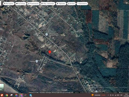Click the Осиновка place marker icon
This screenshot has height=97, width=129.
click(x=37, y=61)
